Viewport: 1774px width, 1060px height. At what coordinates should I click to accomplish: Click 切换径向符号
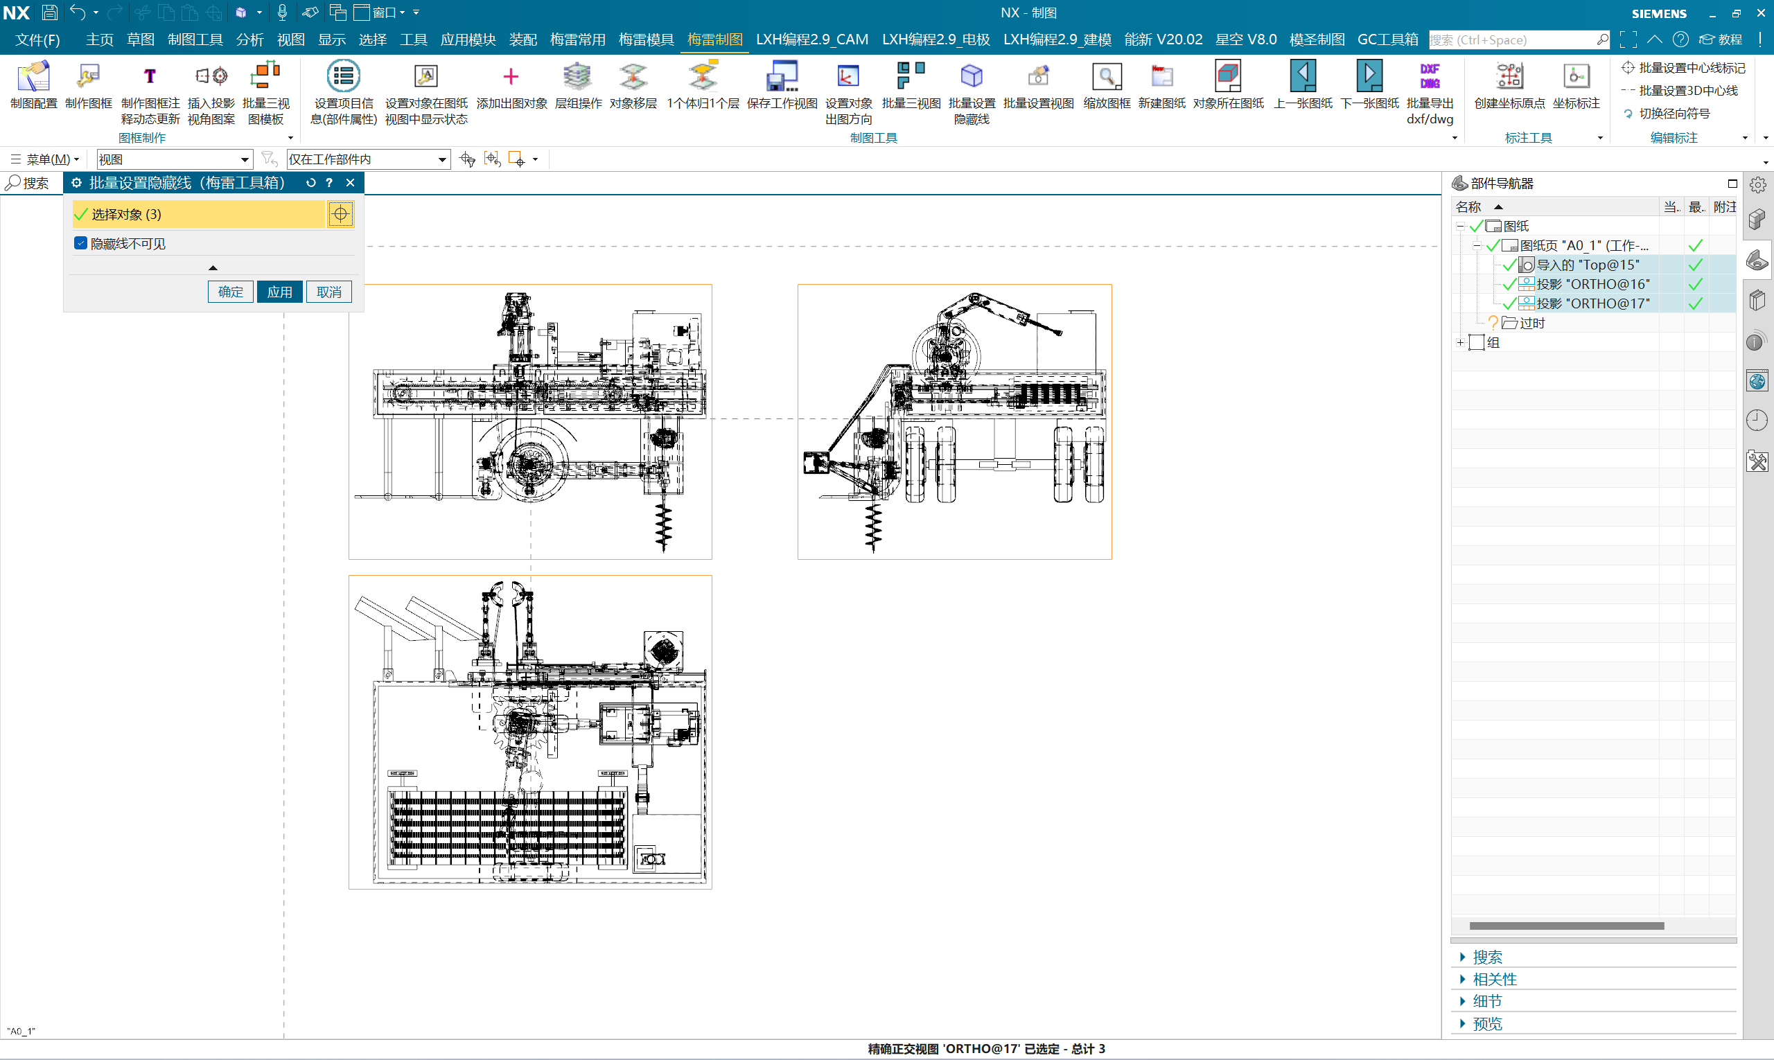point(1667,114)
